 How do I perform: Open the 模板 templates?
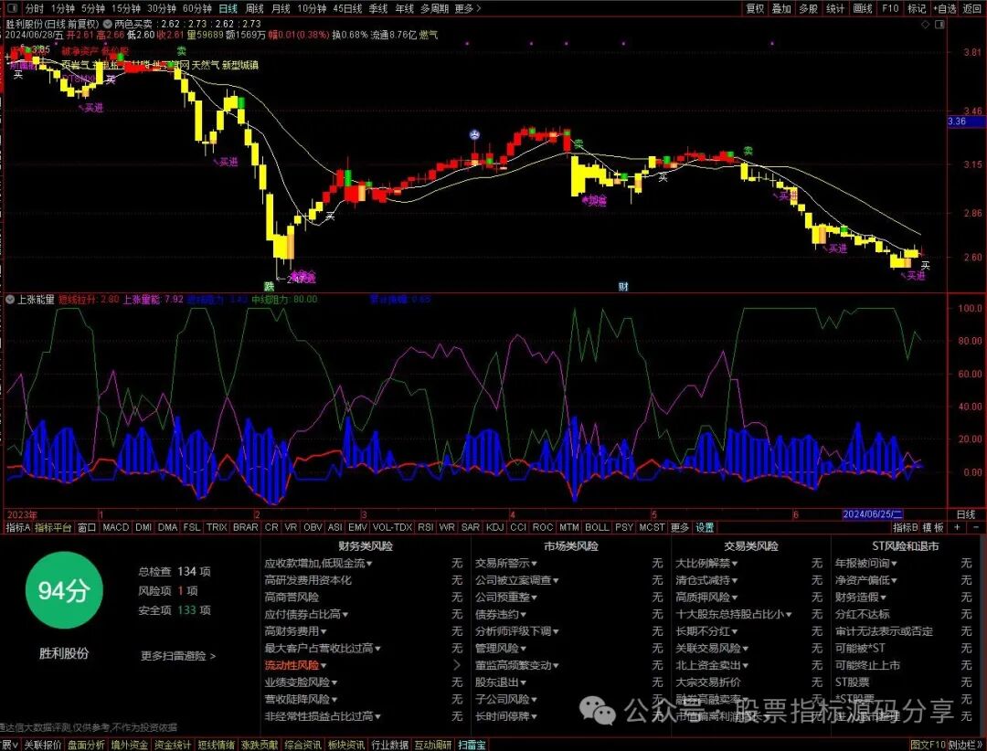(x=933, y=527)
